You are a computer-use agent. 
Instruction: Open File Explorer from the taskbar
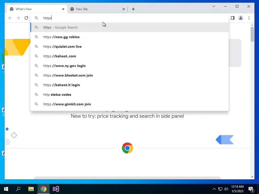coord(31,189)
